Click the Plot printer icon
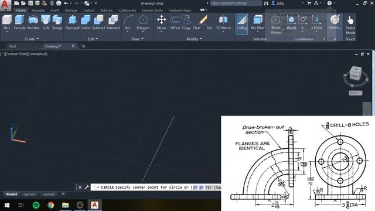This screenshot has height=211, width=375. [x=59, y=3]
